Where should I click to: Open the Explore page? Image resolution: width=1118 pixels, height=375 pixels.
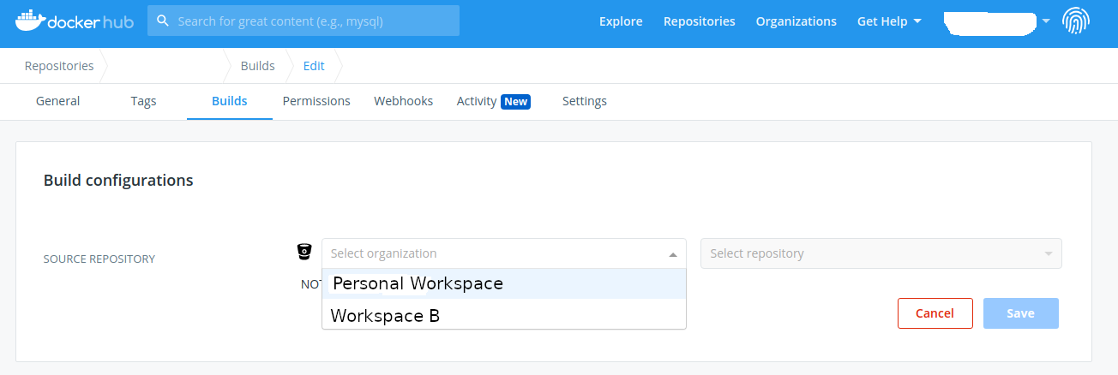[x=621, y=21]
